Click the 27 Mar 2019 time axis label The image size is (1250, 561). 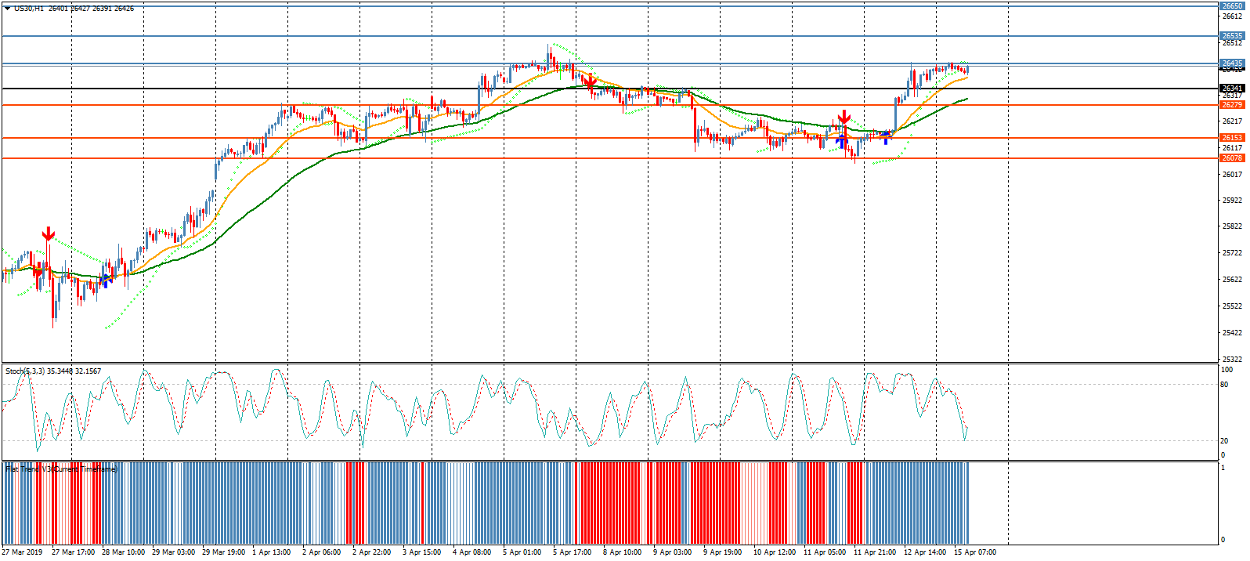pyautogui.click(x=22, y=552)
